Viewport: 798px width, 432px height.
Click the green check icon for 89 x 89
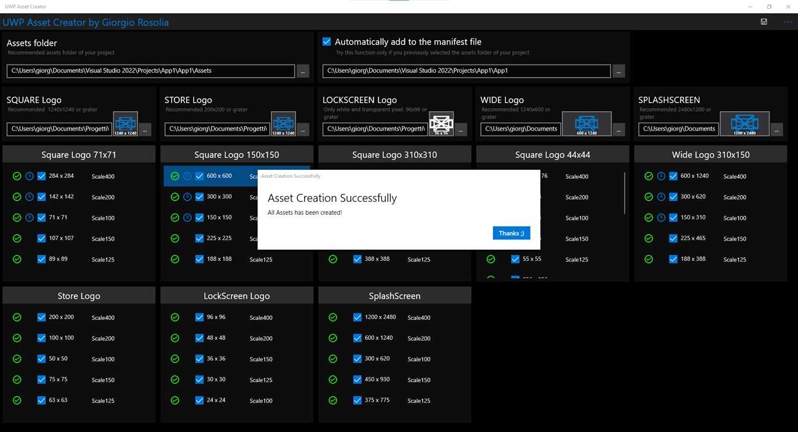click(x=17, y=259)
